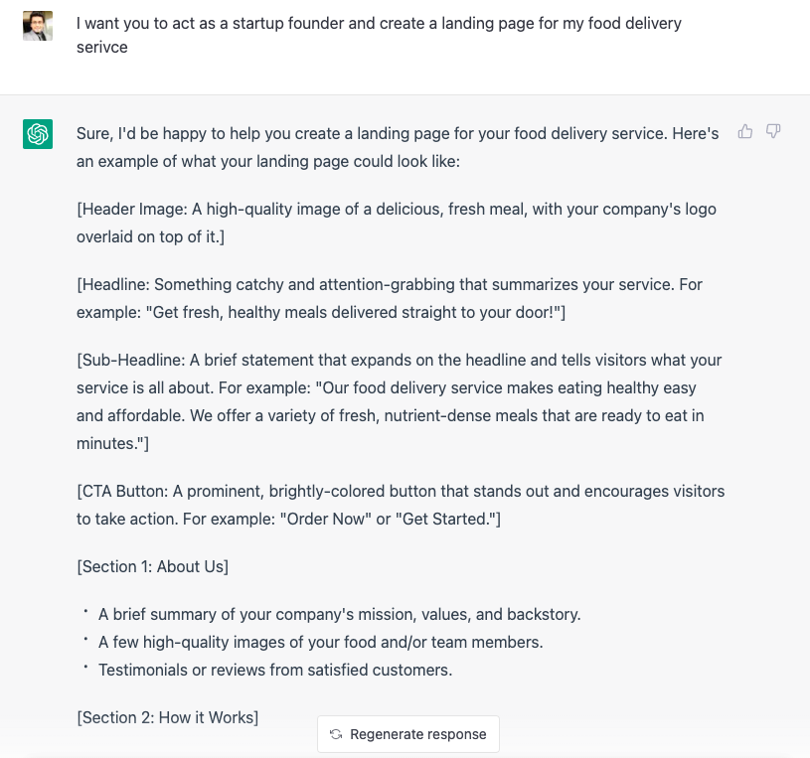Select the CTA Button paragraph
This screenshot has height=758, width=810.
[x=398, y=505]
